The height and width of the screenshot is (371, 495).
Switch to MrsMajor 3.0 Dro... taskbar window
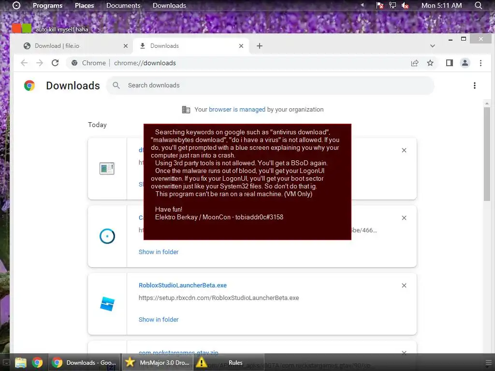157,362
